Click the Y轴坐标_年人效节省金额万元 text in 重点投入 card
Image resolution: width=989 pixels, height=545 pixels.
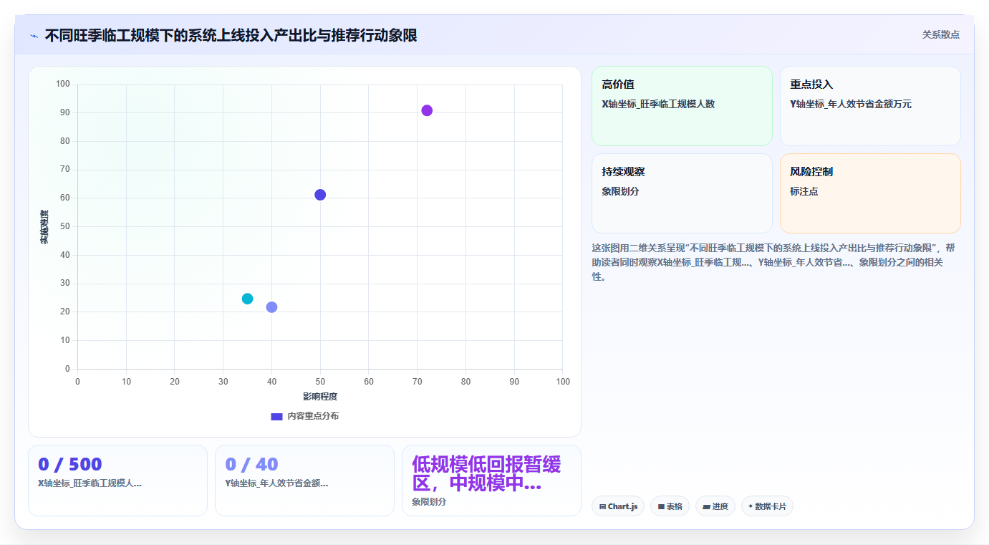[851, 105]
